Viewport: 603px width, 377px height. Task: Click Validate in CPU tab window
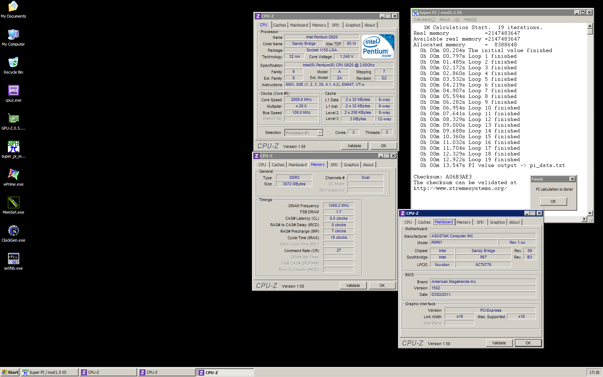(x=354, y=146)
